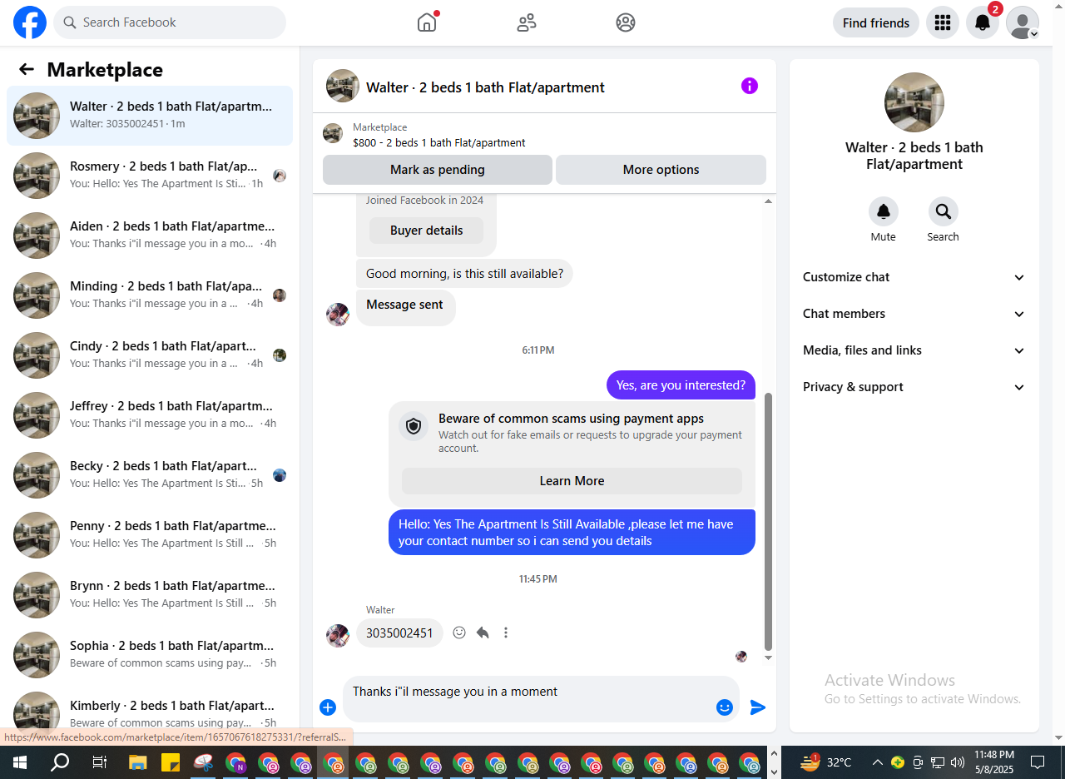The height and width of the screenshot is (779, 1065).
Task: Click the "Beware of common scams" warning heading
Action: tap(572, 419)
